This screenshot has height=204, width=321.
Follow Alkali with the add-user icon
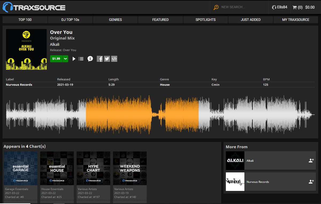(x=311, y=161)
